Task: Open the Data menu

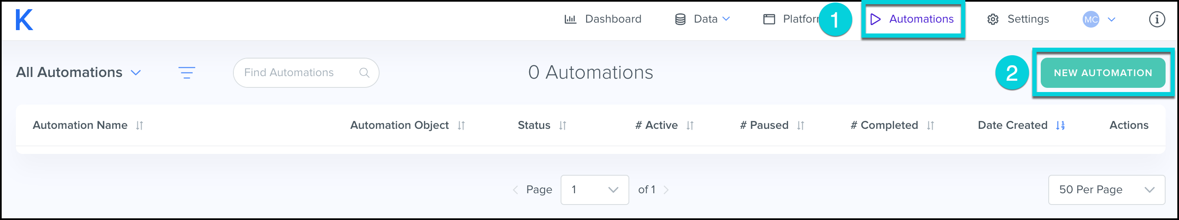Action: pos(703,19)
